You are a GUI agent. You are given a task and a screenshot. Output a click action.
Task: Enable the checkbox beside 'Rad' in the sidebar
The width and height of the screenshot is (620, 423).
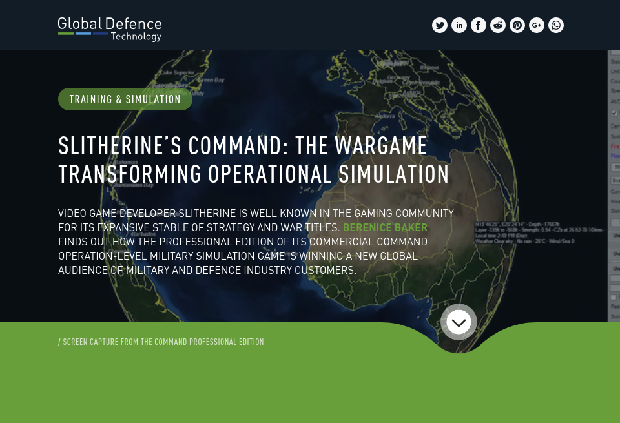point(614,297)
